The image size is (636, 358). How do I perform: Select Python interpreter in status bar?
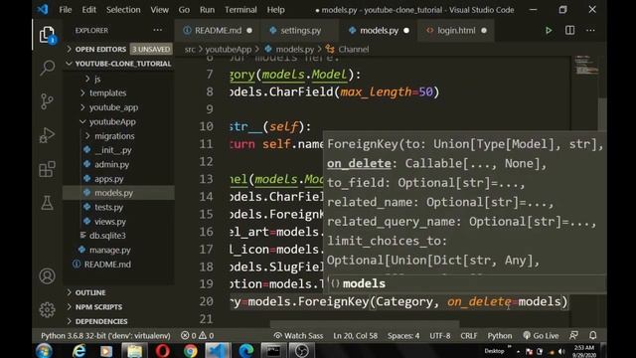click(105, 336)
